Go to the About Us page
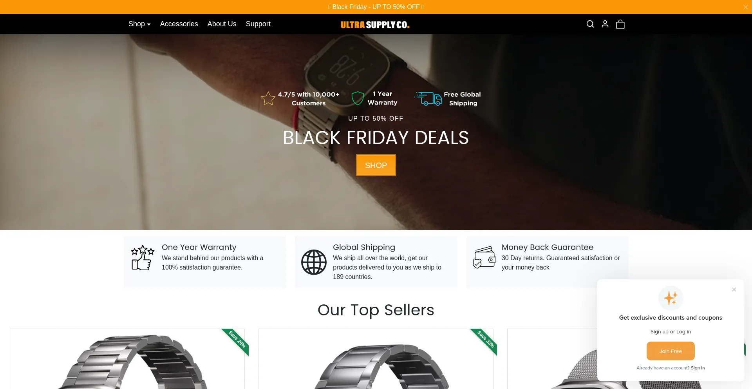The width and height of the screenshot is (752, 389). [x=222, y=24]
